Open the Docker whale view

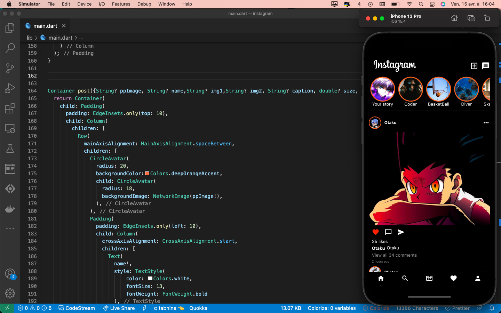[10, 209]
